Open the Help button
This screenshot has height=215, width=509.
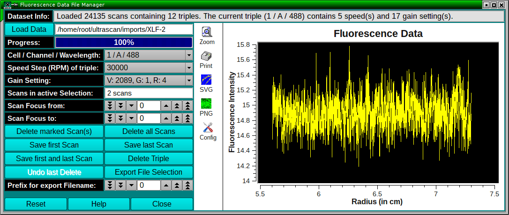tap(99, 204)
